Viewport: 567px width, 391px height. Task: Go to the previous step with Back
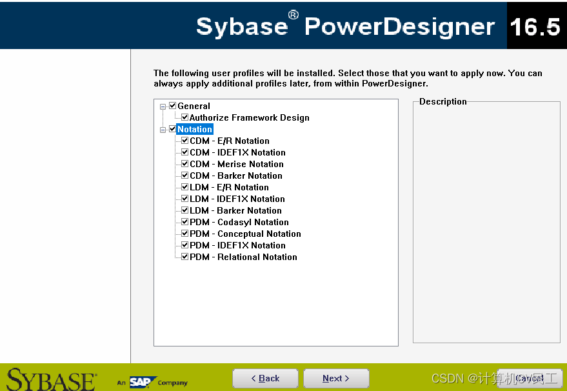click(x=265, y=378)
